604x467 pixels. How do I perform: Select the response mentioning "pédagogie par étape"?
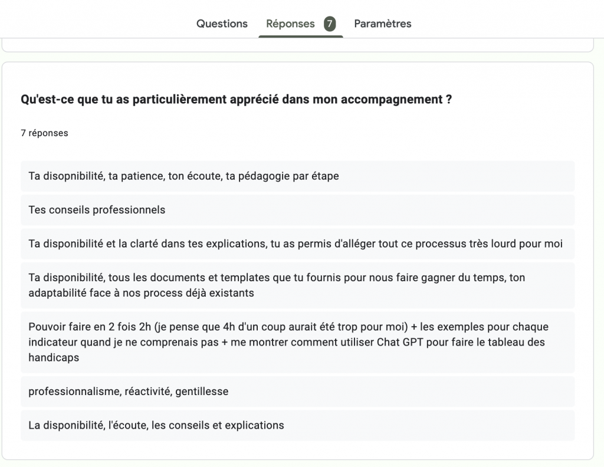pos(183,176)
